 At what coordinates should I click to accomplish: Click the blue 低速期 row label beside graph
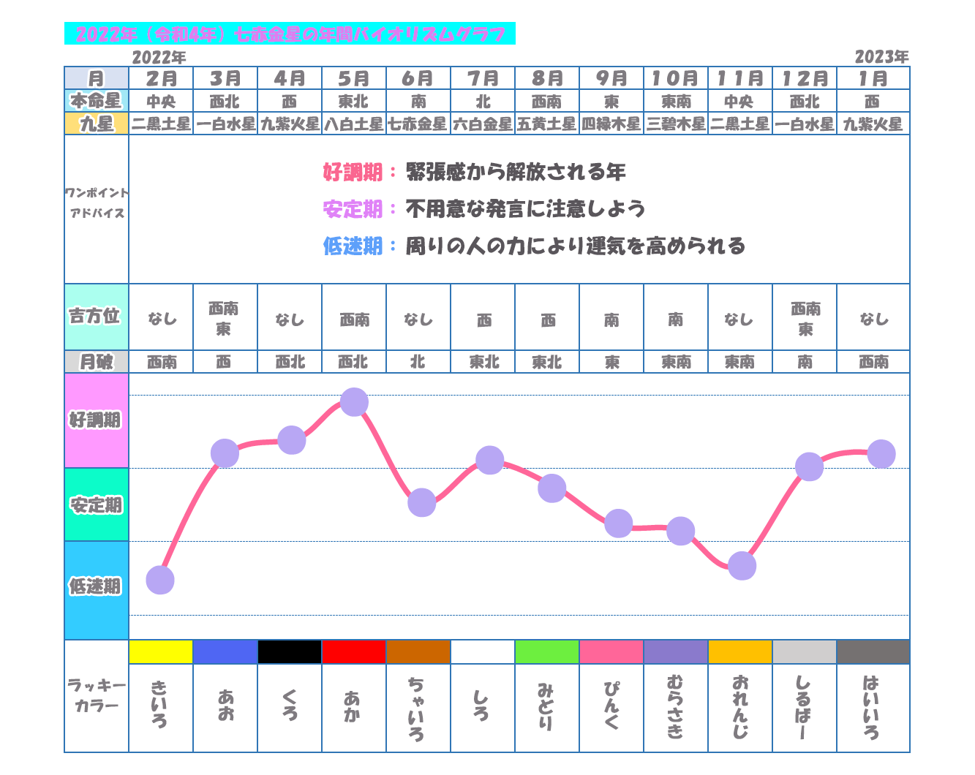point(97,586)
